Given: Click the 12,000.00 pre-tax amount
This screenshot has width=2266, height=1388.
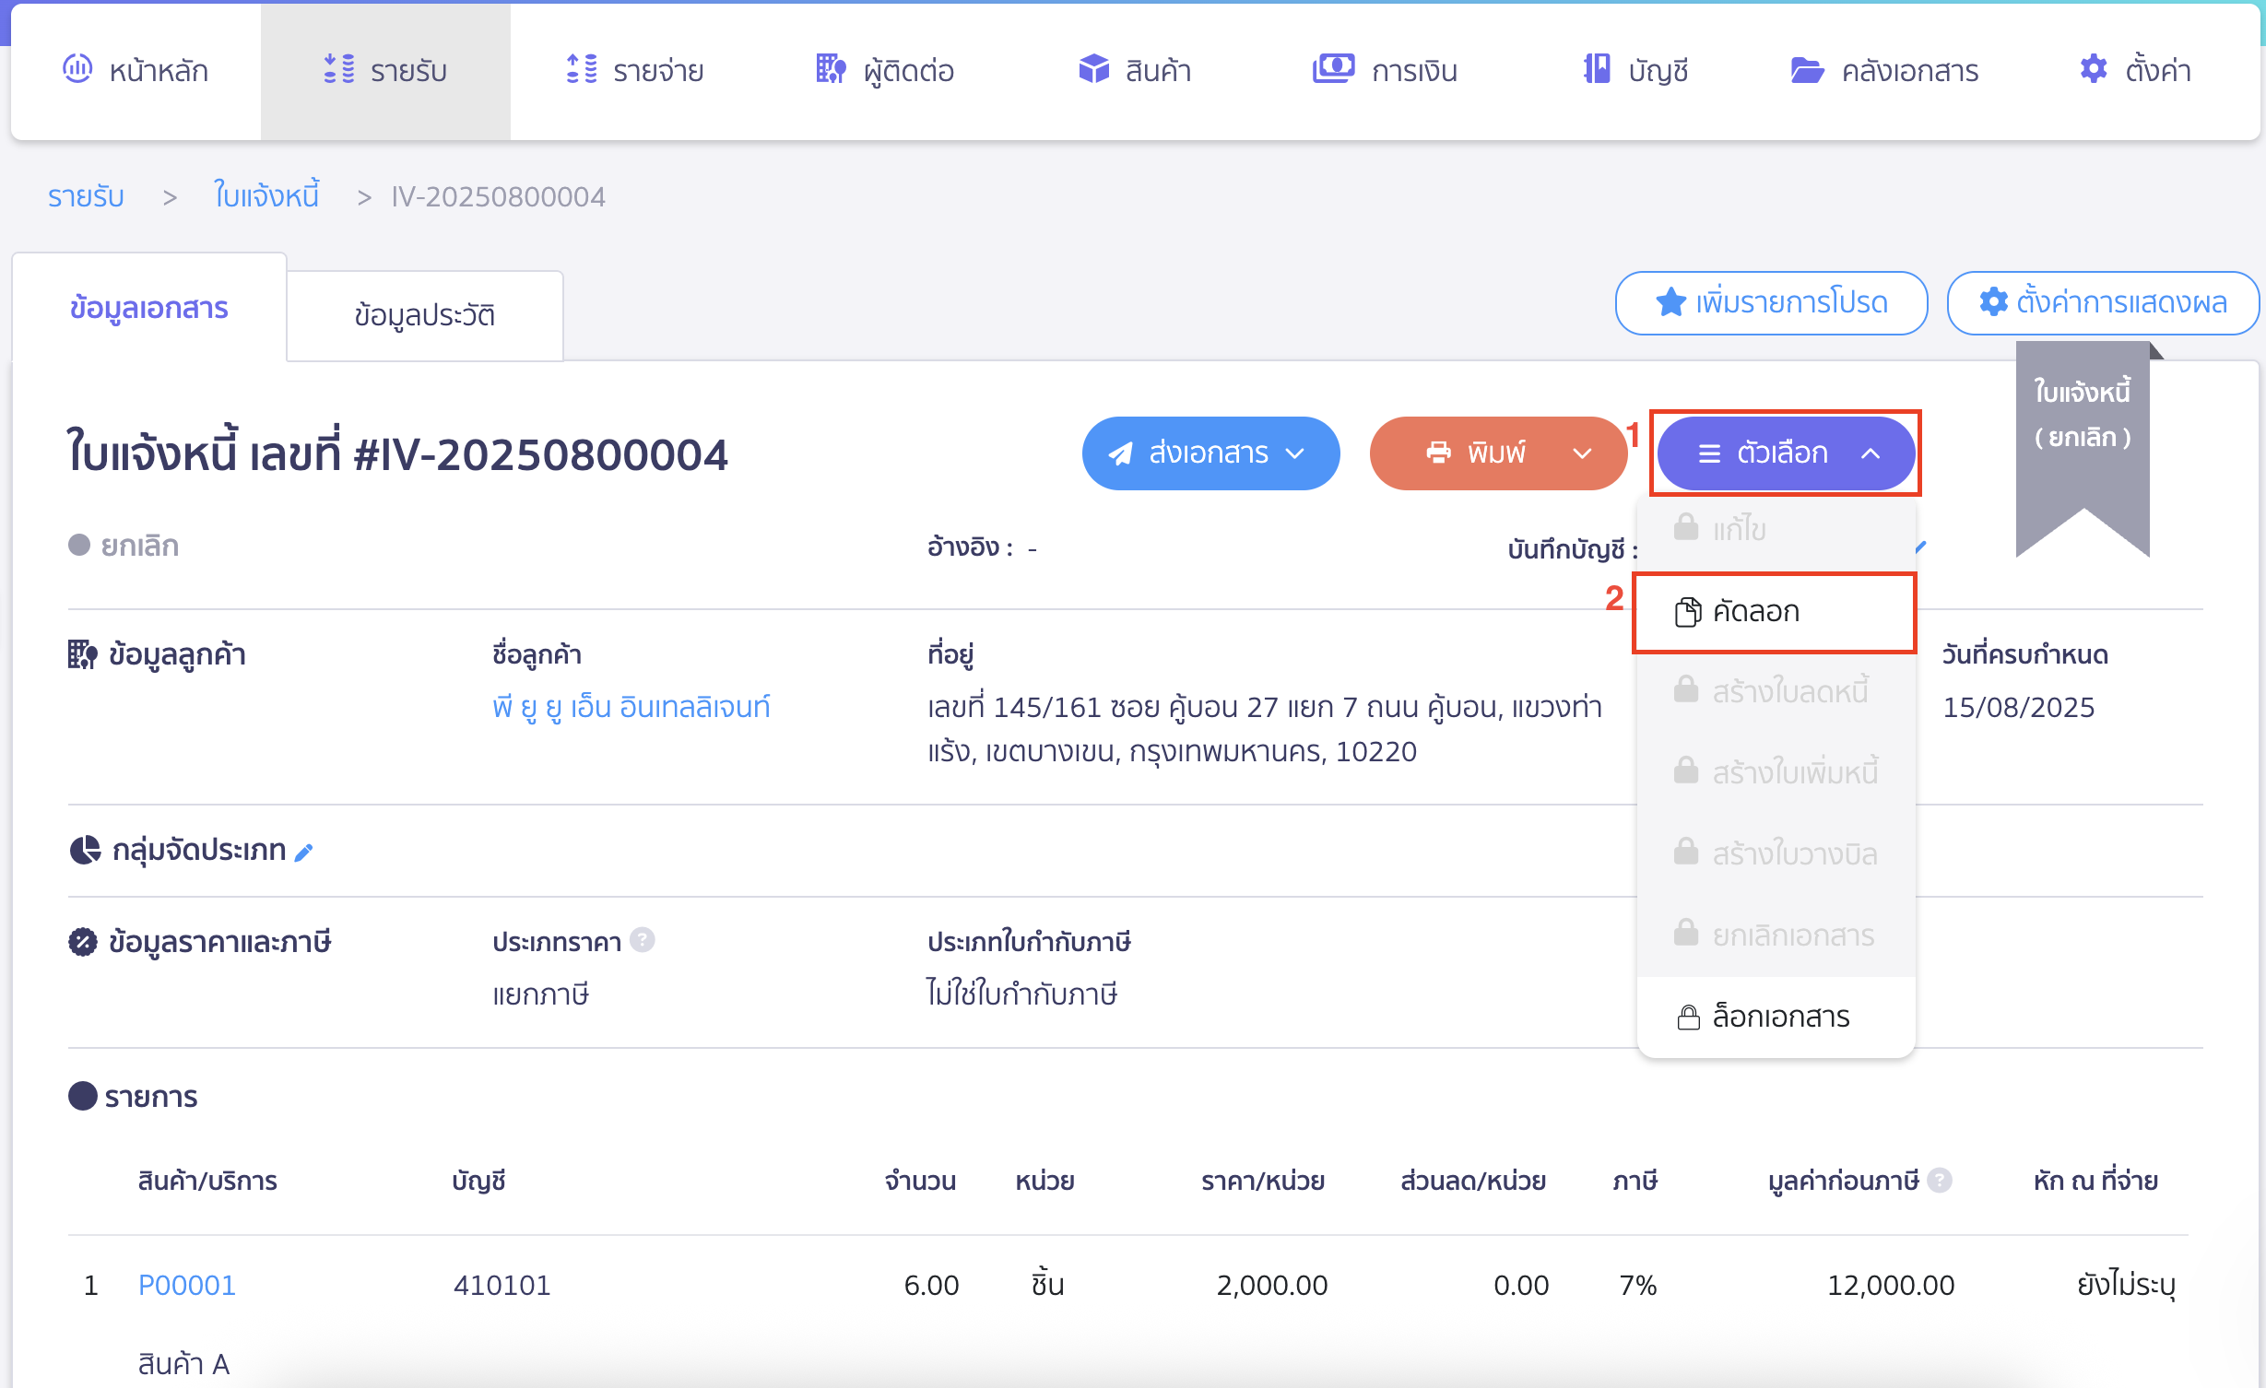Looking at the screenshot, I should (1891, 1285).
